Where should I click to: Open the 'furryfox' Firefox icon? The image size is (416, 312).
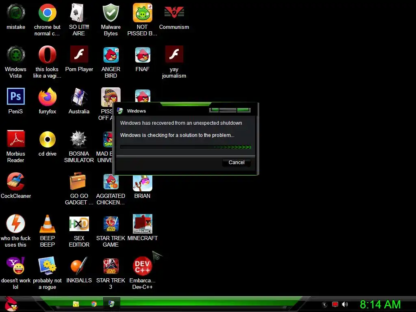(47, 97)
